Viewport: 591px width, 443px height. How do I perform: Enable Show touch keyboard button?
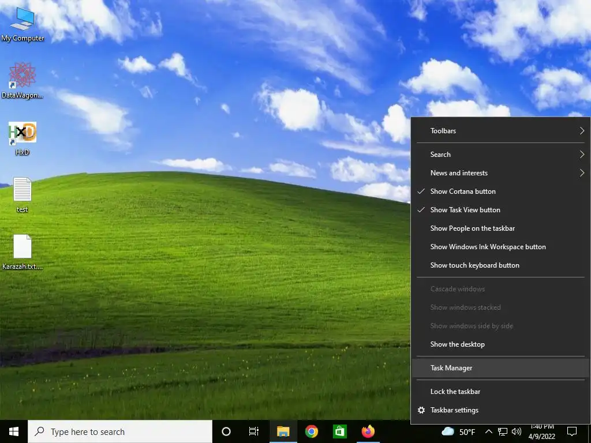500,265
